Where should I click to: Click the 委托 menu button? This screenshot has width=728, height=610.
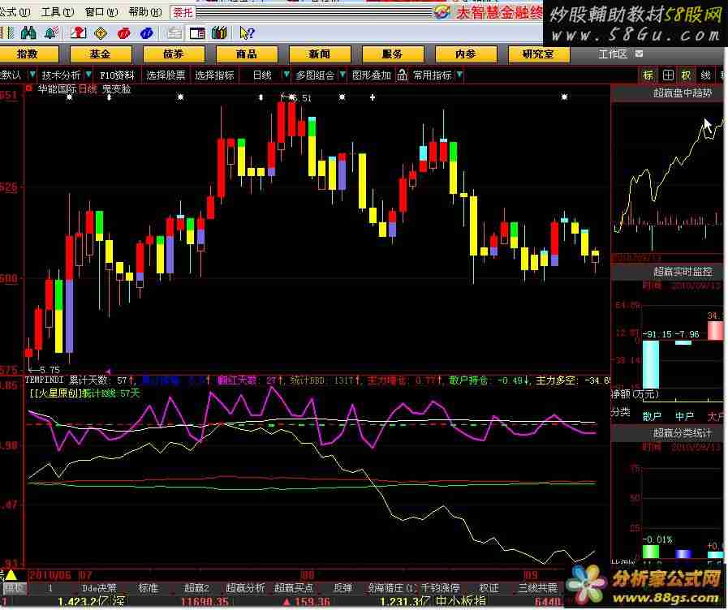pyautogui.click(x=183, y=12)
